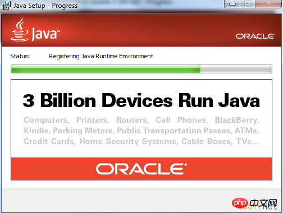Image resolution: width=283 pixels, height=214 pixels.
Task: Click the bottom gray footer bar
Action: [x=141, y=201]
